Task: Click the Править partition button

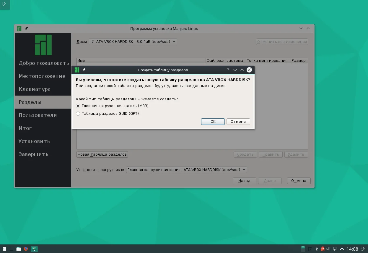Action: [271, 154]
